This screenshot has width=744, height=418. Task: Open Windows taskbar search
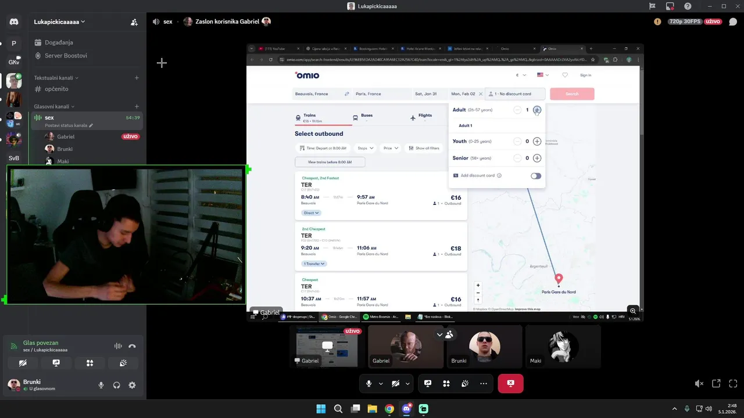click(x=338, y=409)
